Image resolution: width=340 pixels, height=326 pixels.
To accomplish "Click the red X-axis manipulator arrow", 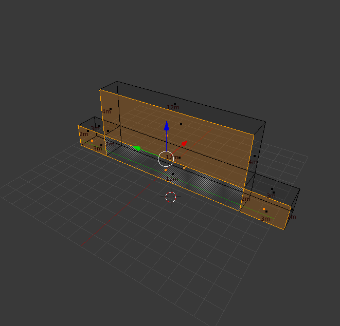I will pos(184,144).
